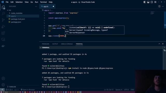
Task: Switch to the DEBUG CONSOLE tab
Action: tap(67, 44)
